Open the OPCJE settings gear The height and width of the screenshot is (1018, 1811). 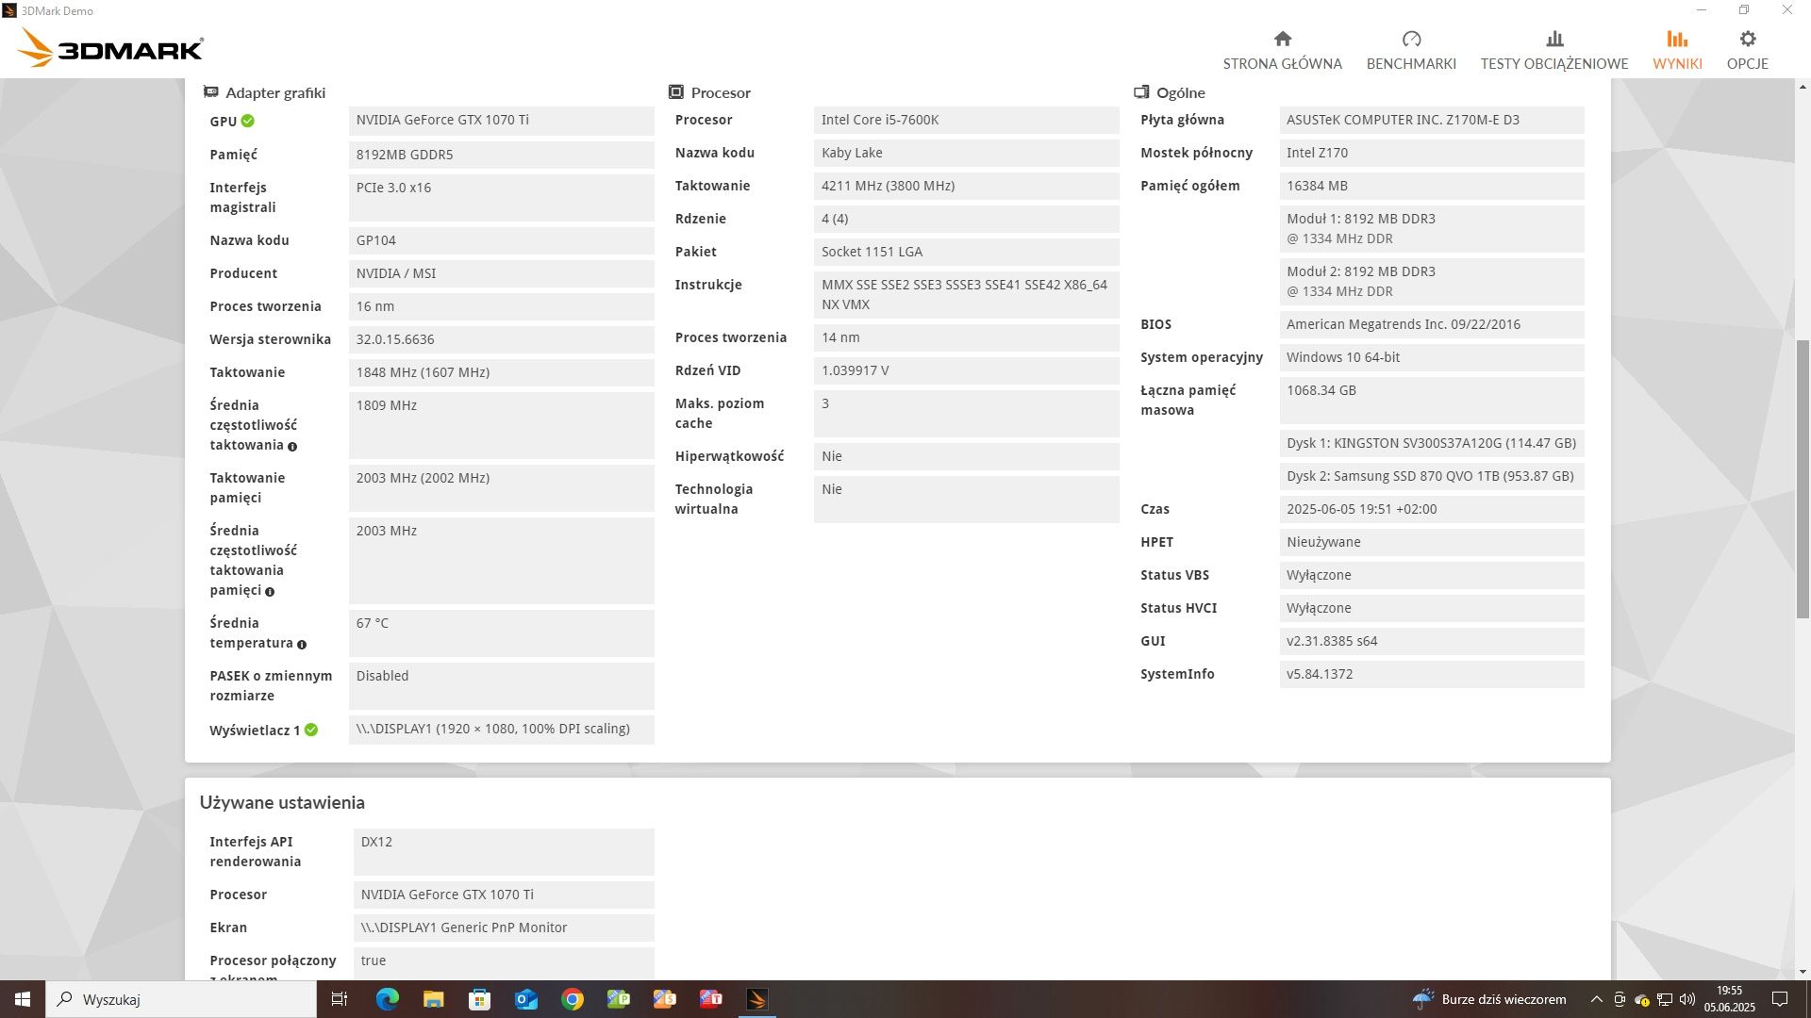tap(1748, 50)
